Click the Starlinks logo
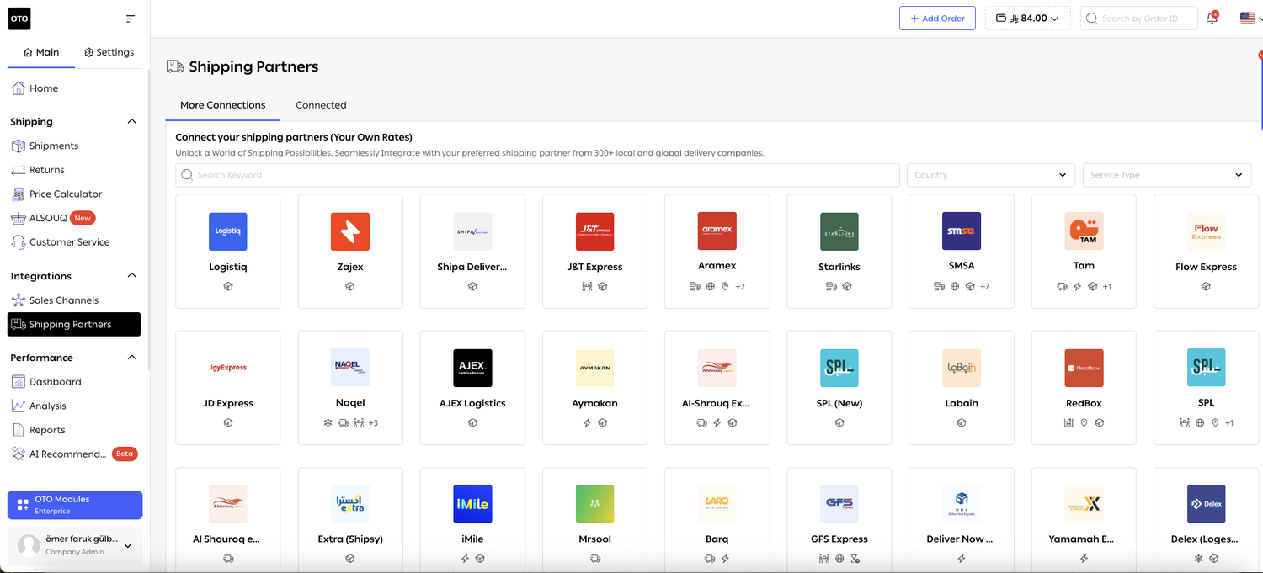This screenshot has height=573, width=1263. point(839,231)
